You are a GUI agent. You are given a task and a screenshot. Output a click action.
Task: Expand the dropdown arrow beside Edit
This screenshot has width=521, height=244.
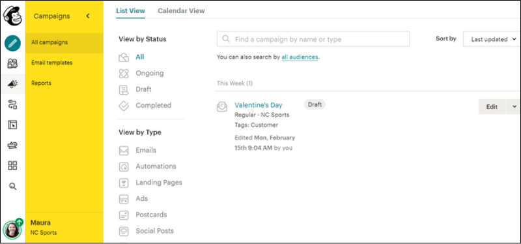(514, 106)
